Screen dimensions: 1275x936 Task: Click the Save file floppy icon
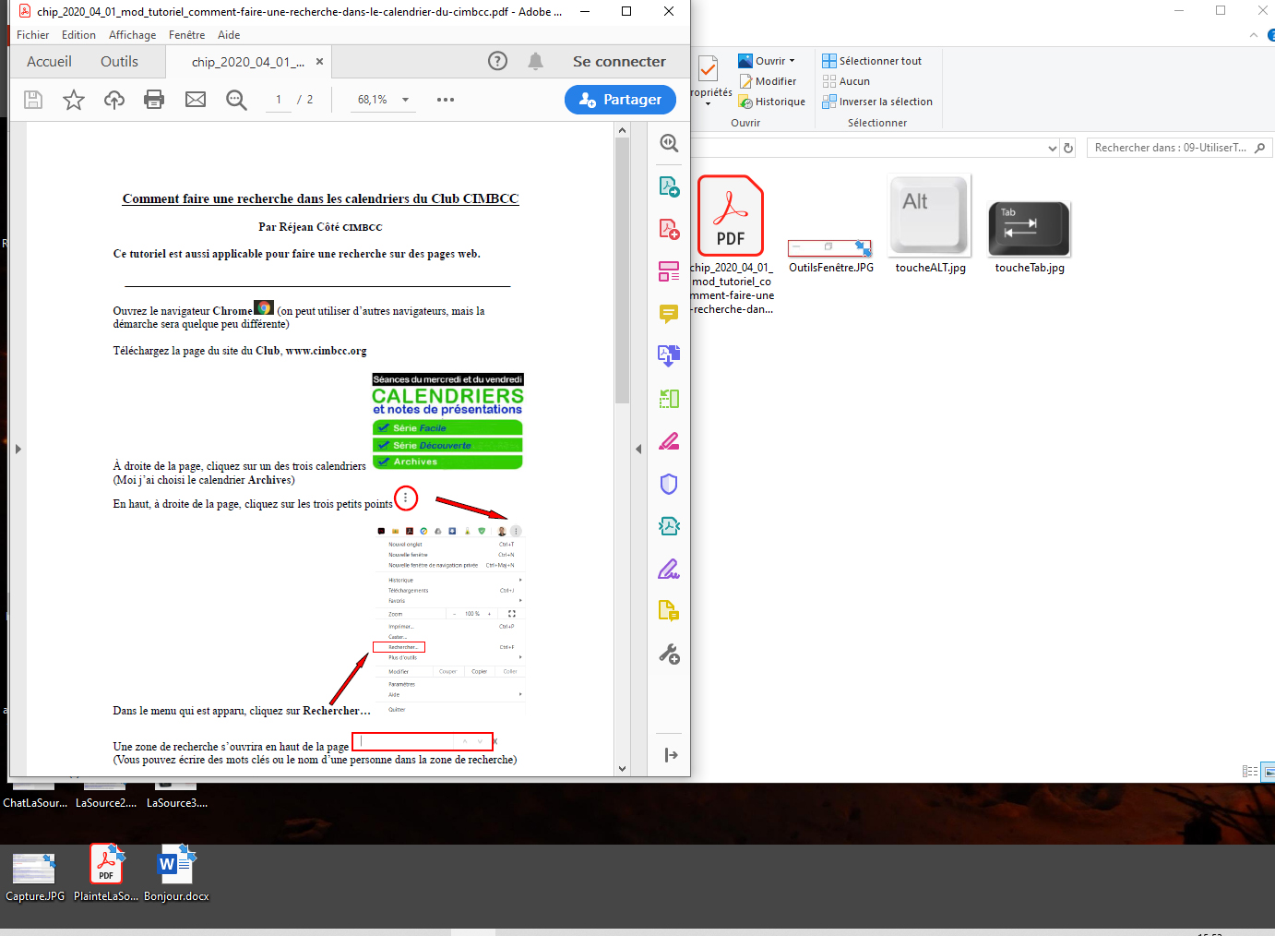click(33, 100)
